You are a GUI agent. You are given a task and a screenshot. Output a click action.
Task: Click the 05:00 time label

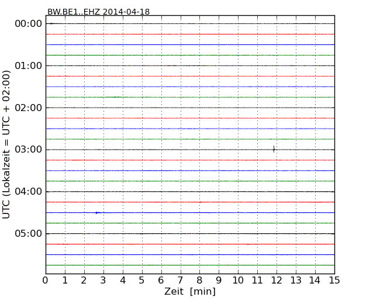click(29, 233)
